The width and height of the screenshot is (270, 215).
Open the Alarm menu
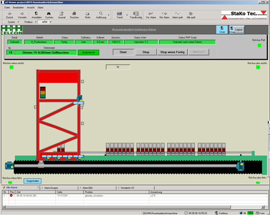[40, 8]
